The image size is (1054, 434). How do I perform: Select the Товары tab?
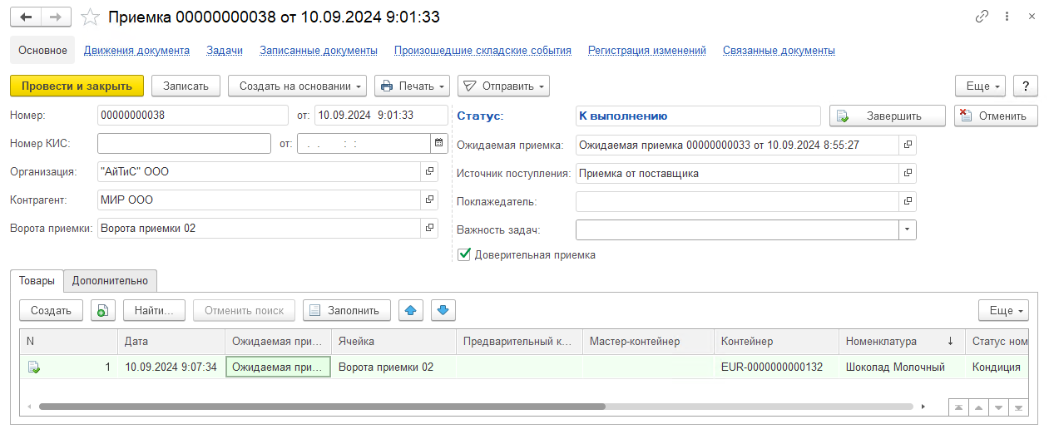(x=37, y=281)
